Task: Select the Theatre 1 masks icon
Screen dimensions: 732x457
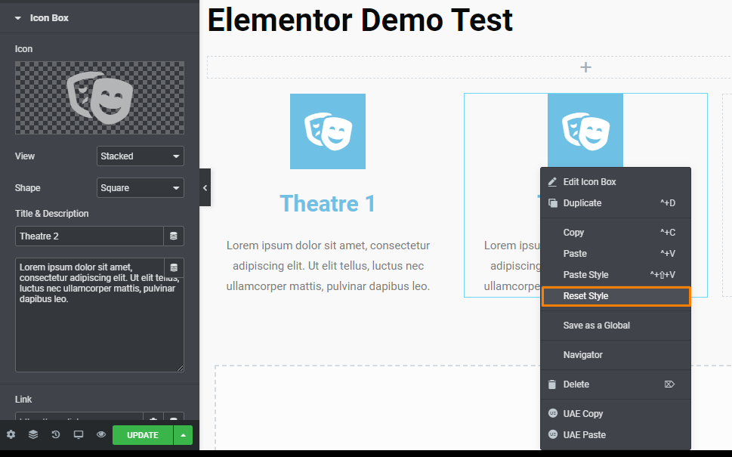Action: point(328,131)
